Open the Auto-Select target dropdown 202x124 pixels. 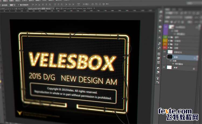[x=12, y=5]
